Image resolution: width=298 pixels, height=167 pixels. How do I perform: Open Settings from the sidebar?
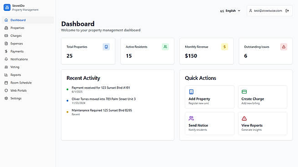pyautogui.click(x=28, y=98)
